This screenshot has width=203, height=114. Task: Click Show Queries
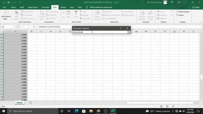tap(28, 12)
